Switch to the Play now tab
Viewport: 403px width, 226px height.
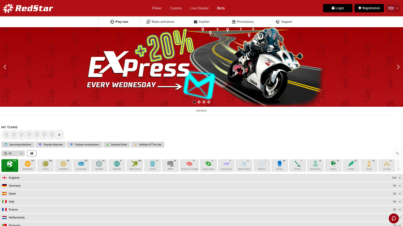119,22
